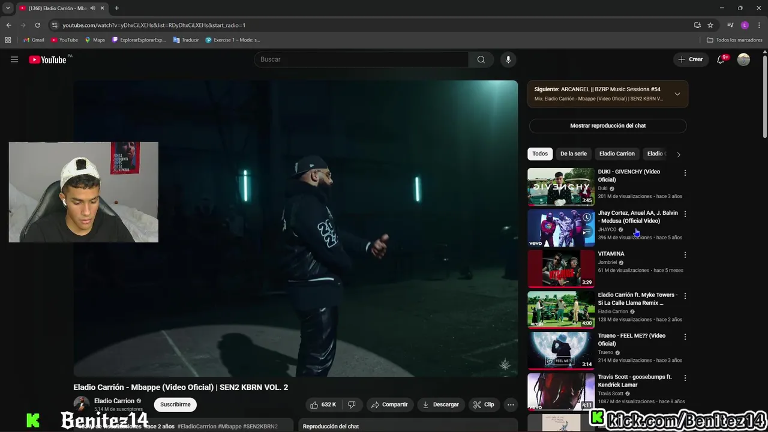
Task: Open Traducir bookmark
Action: (186, 40)
